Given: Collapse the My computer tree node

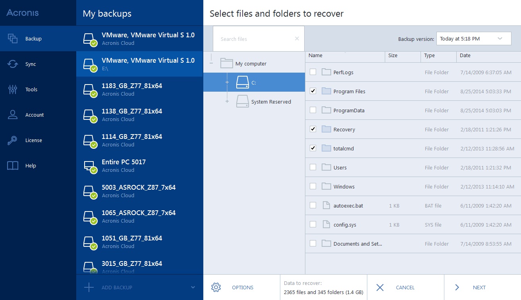Looking at the screenshot, I should coord(211,63).
